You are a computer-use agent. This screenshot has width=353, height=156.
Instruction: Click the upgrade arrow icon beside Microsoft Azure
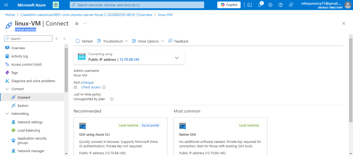click(56, 5)
